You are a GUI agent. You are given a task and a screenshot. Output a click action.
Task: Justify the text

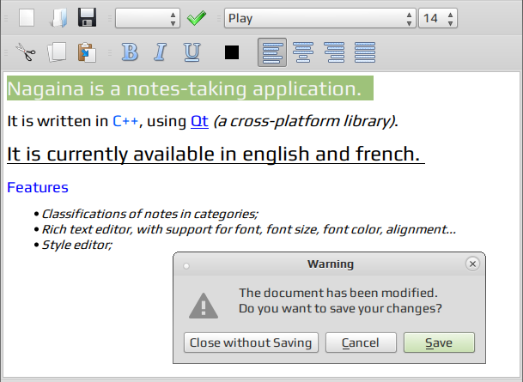(365, 52)
